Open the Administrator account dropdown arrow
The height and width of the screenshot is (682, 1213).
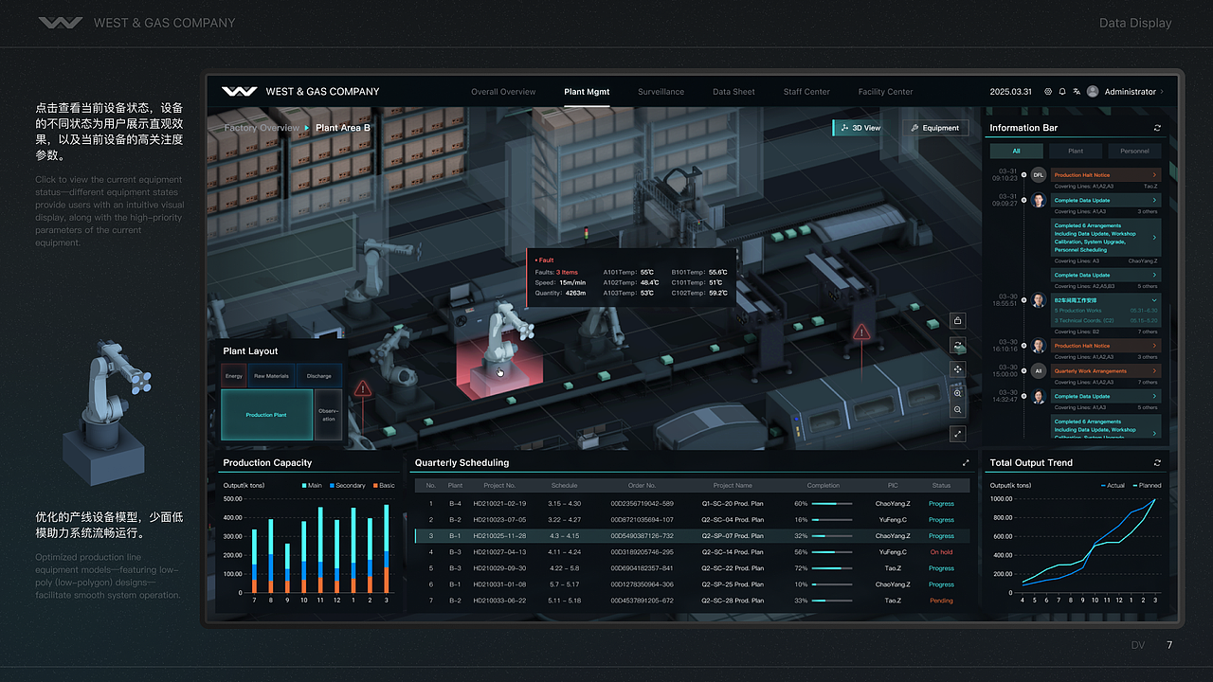[1162, 92]
